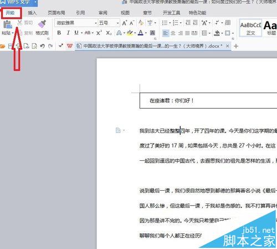Click the center alignment icon

(x=173, y=33)
